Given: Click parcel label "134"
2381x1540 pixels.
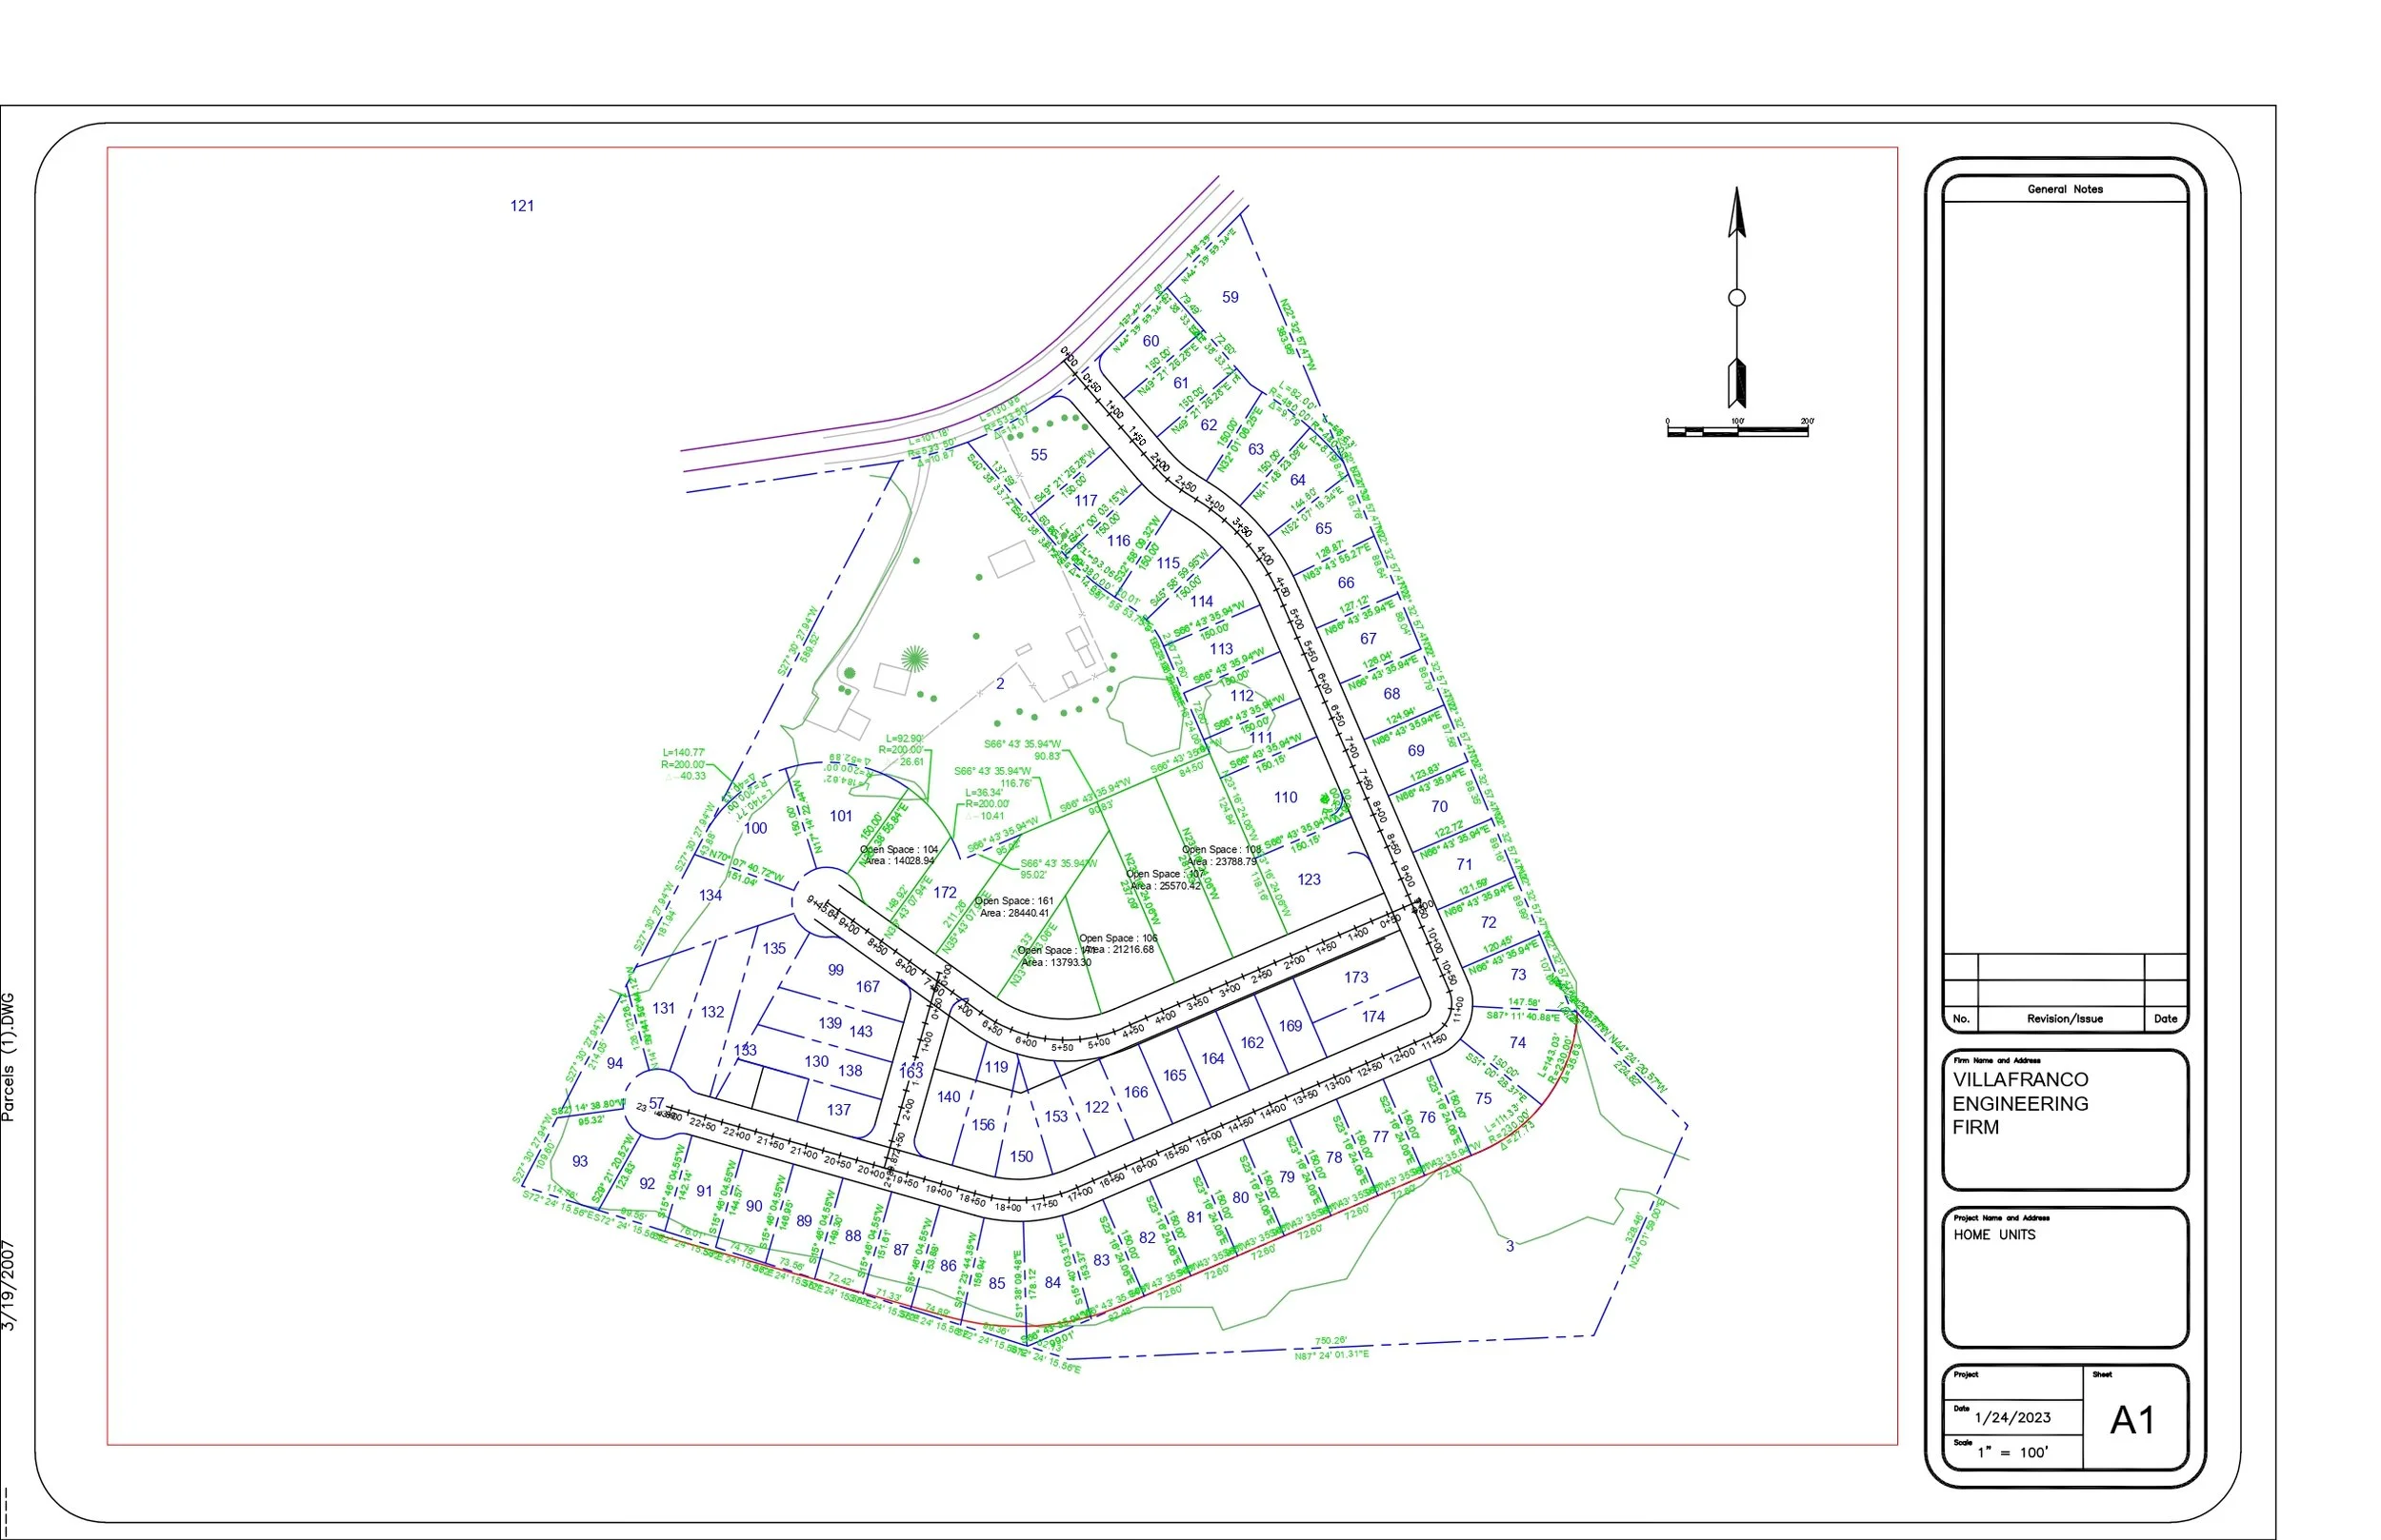Looking at the screenshot, I should (x=710, y=895).
